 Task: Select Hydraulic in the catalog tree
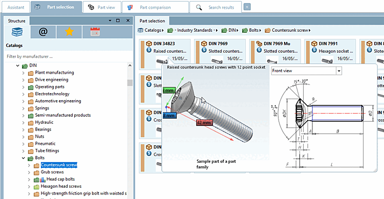pyautogui.click(x=44, y=122)
